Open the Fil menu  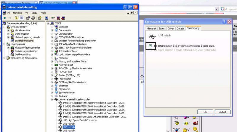point(9,13)
